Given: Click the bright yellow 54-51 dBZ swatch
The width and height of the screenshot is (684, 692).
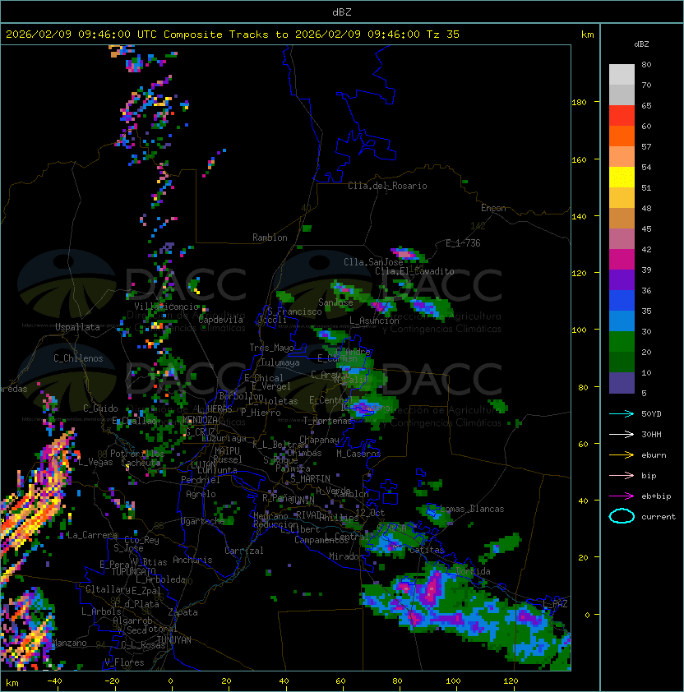Looking at the screenshot, I should click(x=622, y=178).
